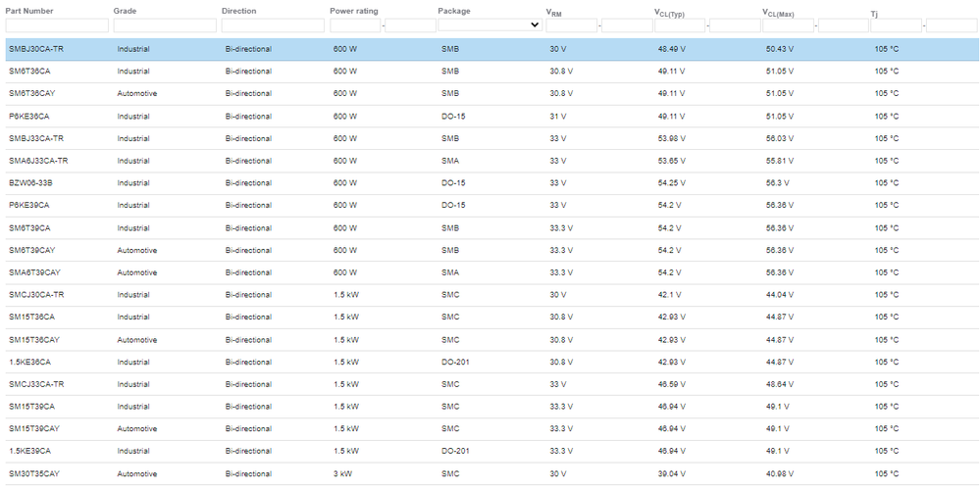Image resolution: width=980 pixels, height=490 pixels.
Task: Click the Tj maximum filter field
Action: coord(952,25)
